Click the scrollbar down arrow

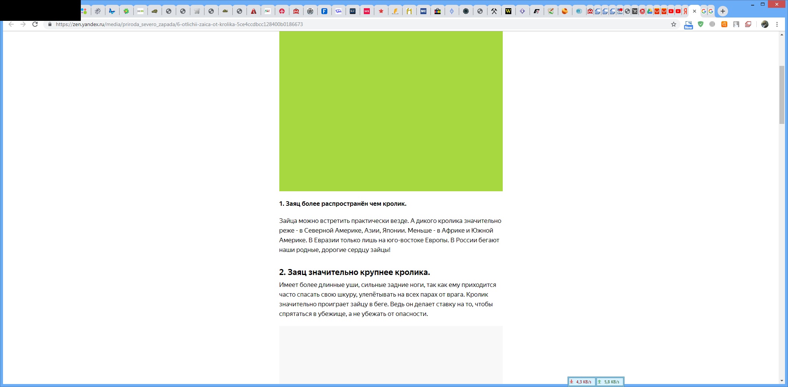(782, 381)
